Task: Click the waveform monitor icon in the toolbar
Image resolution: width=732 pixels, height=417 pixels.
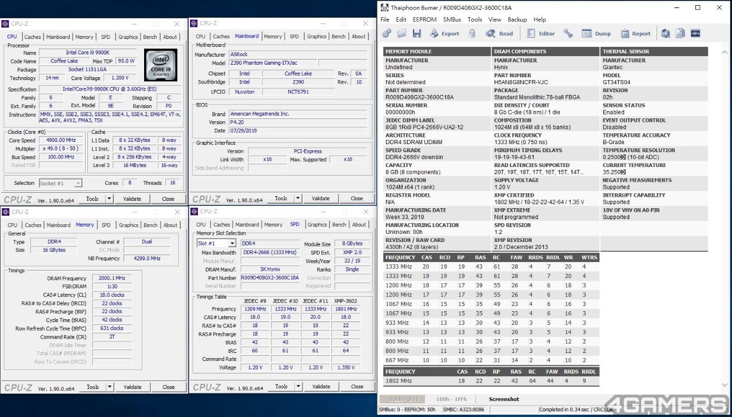Action: [x=695, y=34]
